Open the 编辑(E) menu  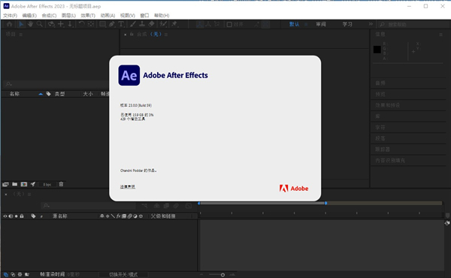coord(29,16)
